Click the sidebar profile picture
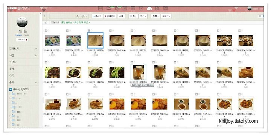 pos(22,22)
